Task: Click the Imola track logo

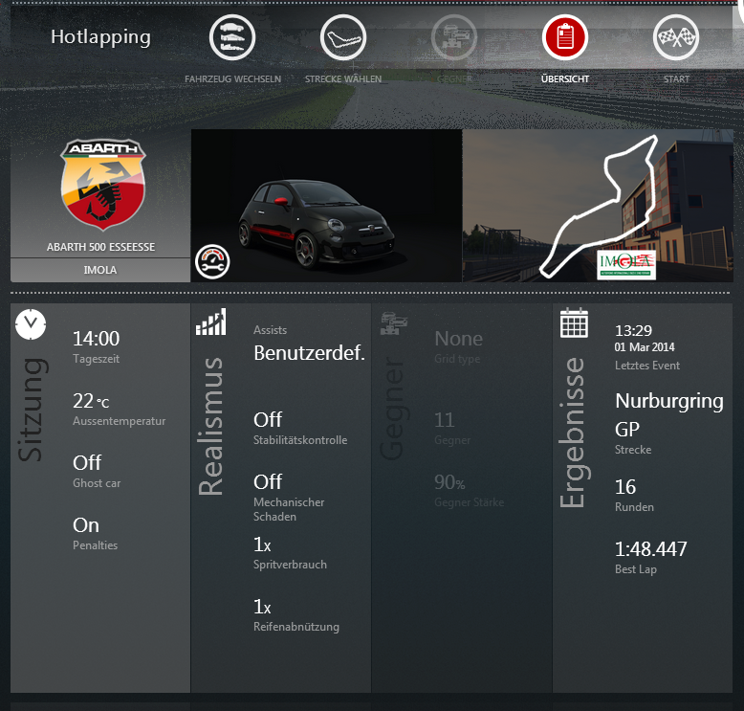Action: pos(626,264)
